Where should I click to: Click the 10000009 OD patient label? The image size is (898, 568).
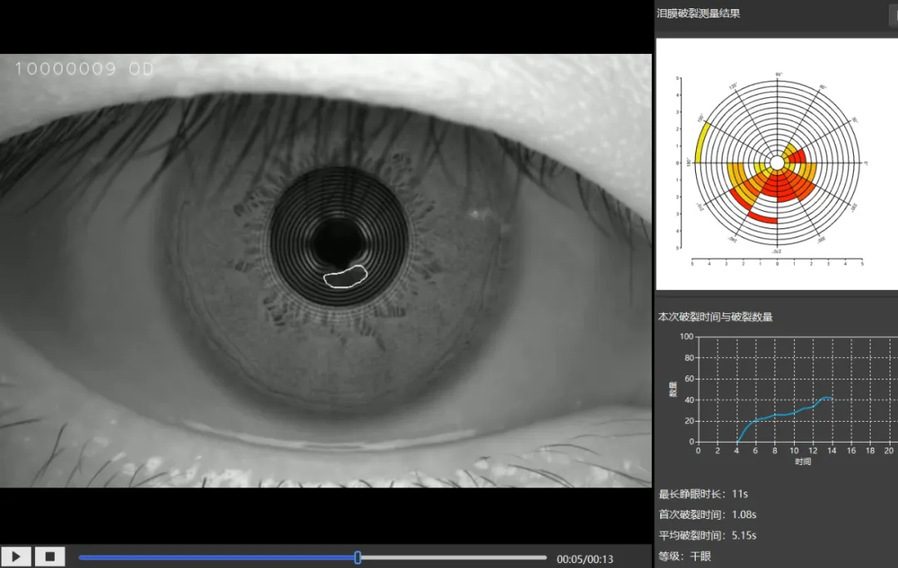[x=84, y=69]
